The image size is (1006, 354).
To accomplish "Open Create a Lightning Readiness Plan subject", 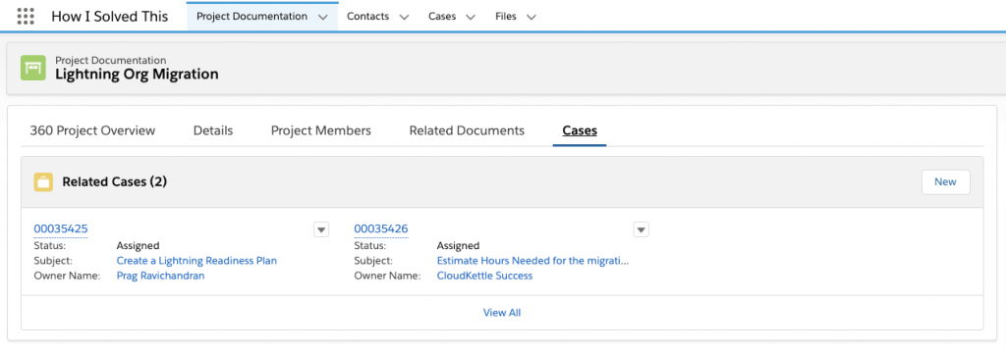I will click(196, 261).
